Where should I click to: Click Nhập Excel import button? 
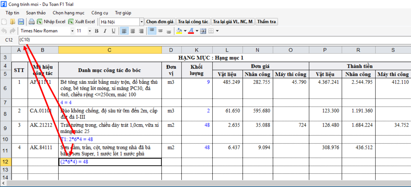pos(51,22)
